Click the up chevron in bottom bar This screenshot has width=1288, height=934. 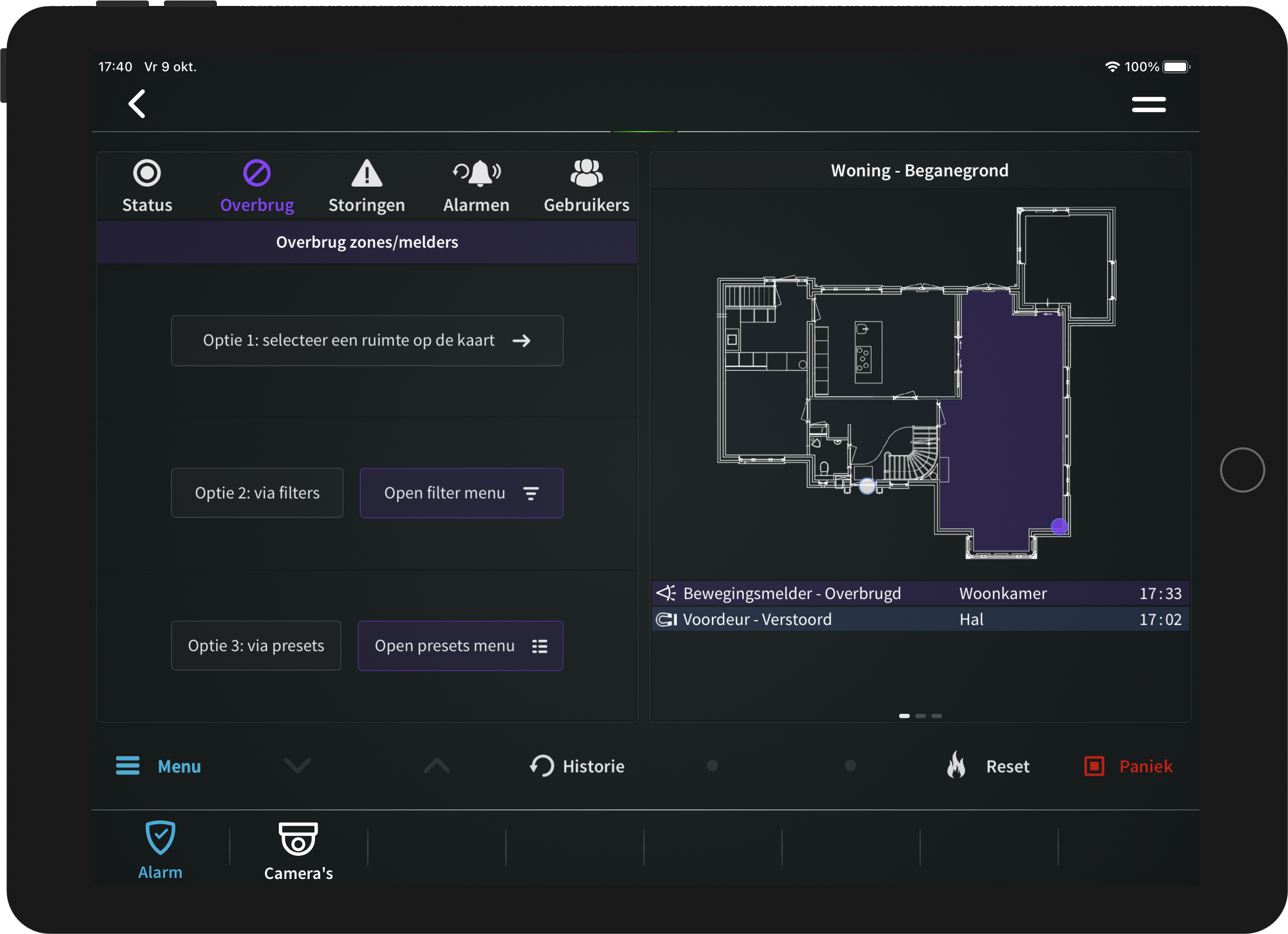436,766
